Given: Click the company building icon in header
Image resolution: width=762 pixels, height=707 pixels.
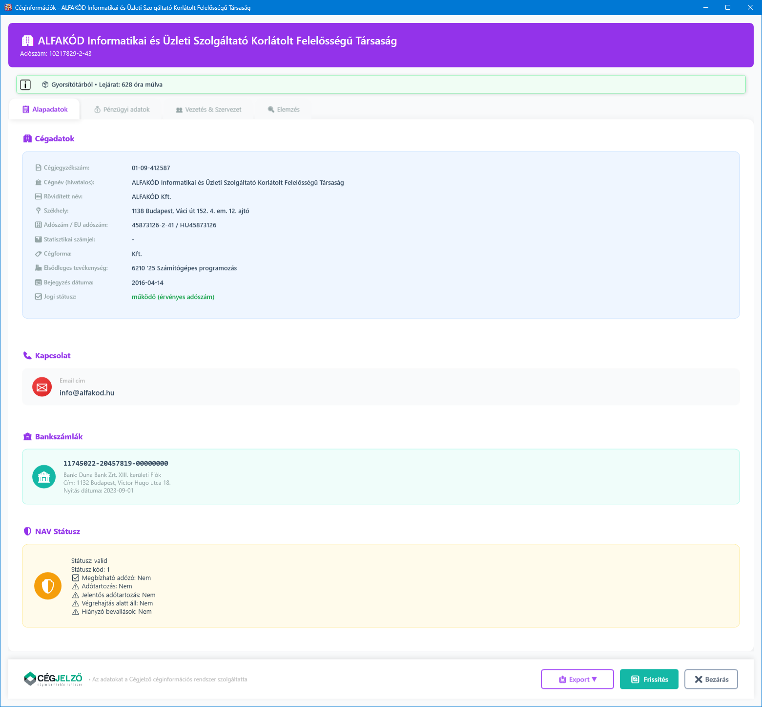Looking at the screenshot, I should (x=28, y=41).
